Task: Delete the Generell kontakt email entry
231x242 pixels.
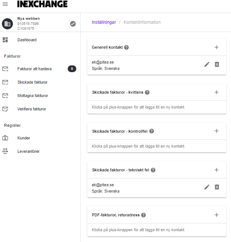Action: pos(217,64)
